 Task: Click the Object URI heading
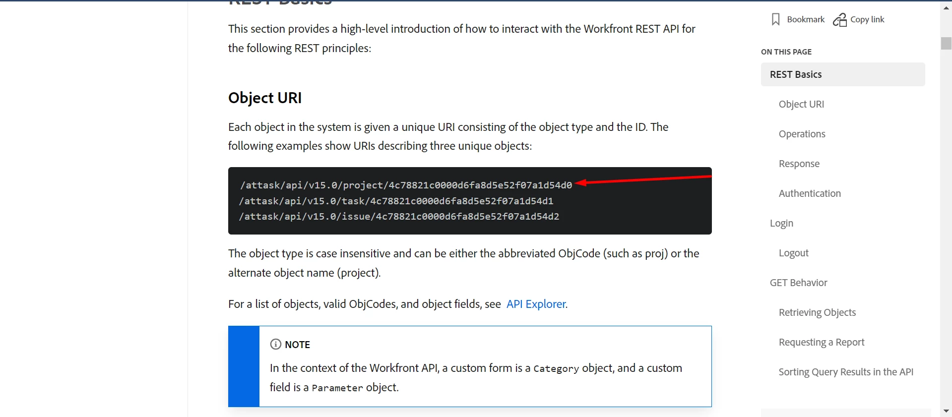click(x=265, y=98)
